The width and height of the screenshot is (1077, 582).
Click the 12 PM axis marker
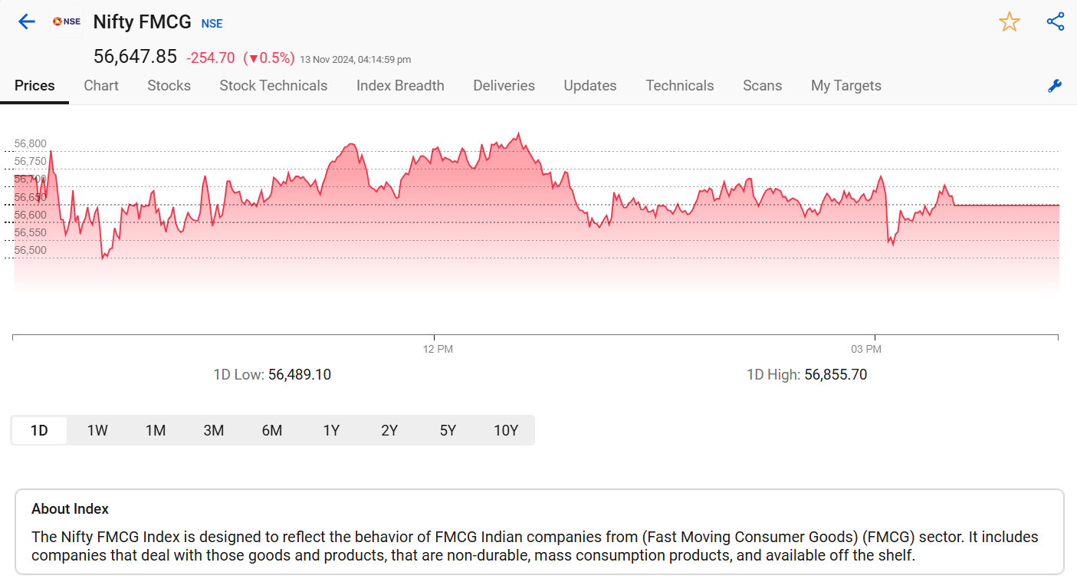click(x=438, y=349)
